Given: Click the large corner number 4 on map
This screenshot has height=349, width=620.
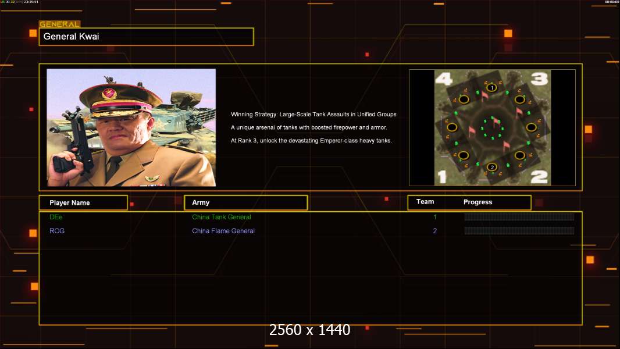Looking at the screenshot, I should pyautogui.click(x=444, y=79).
